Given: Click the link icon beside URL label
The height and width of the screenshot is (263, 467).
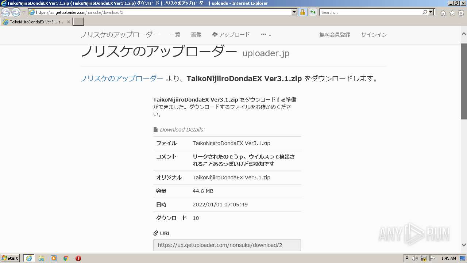Looking at the screenshot, I should point(156,233).
